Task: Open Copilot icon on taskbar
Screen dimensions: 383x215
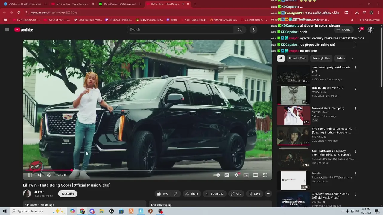Action: [x=72, y=211]
